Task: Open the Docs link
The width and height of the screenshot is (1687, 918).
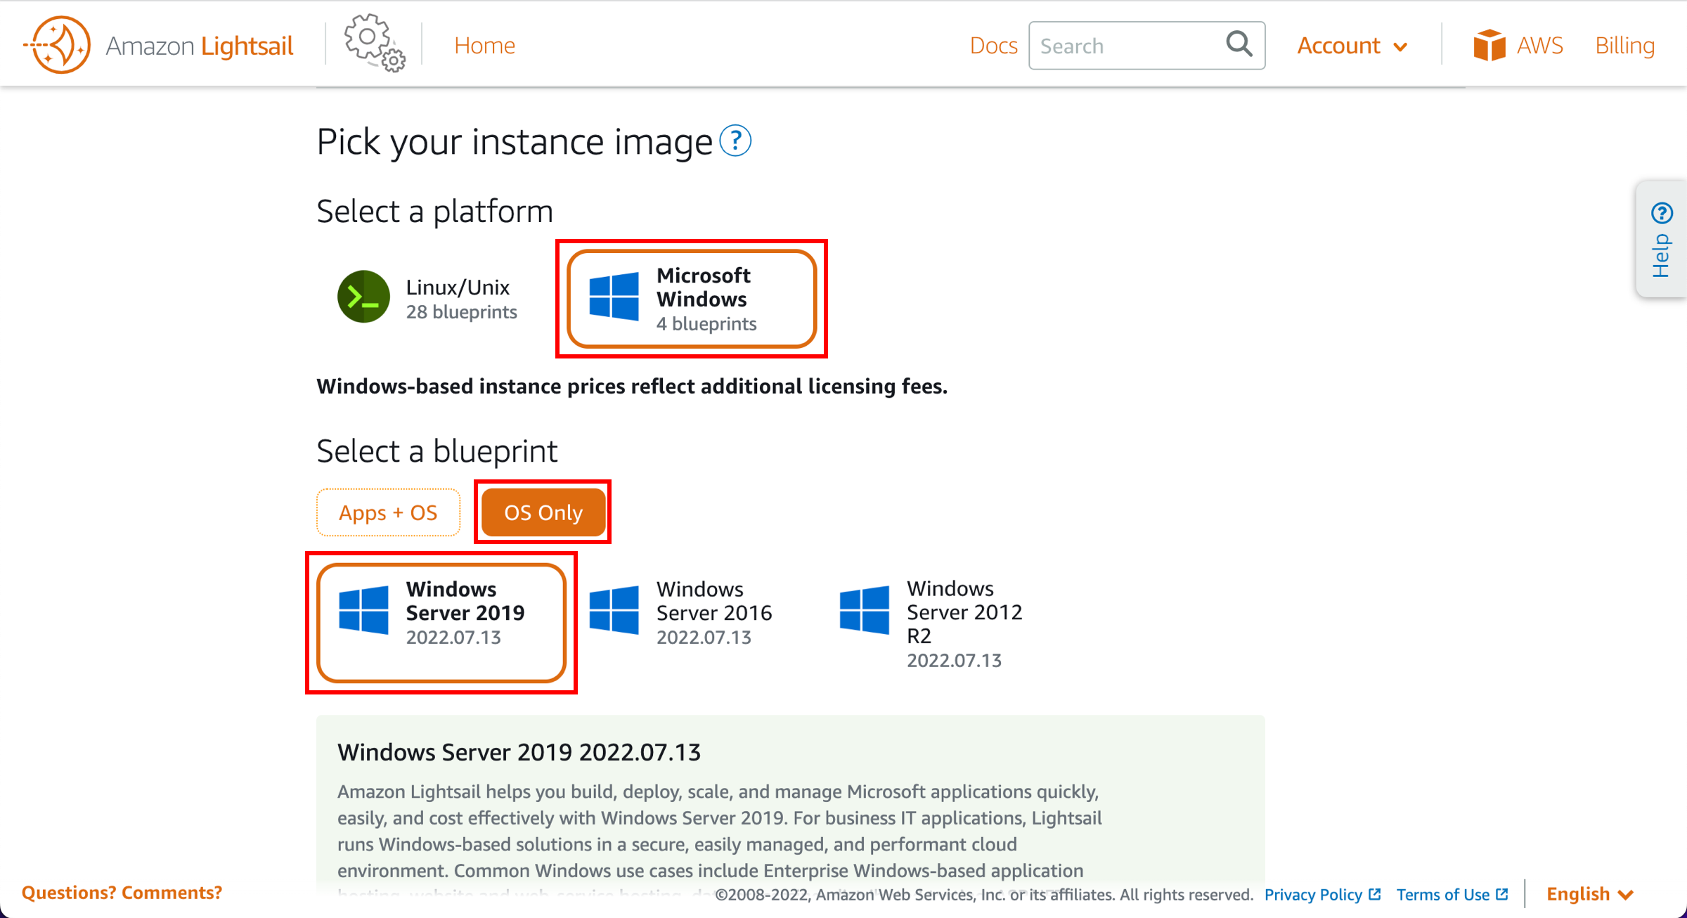Action: pos(993,46)
